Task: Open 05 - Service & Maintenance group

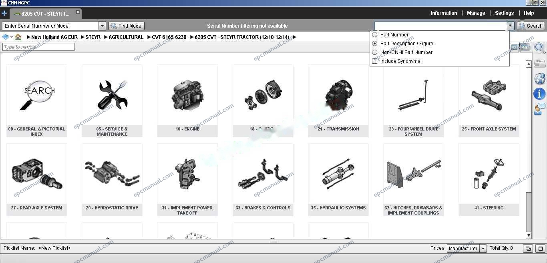Action: tap(112, 101)
